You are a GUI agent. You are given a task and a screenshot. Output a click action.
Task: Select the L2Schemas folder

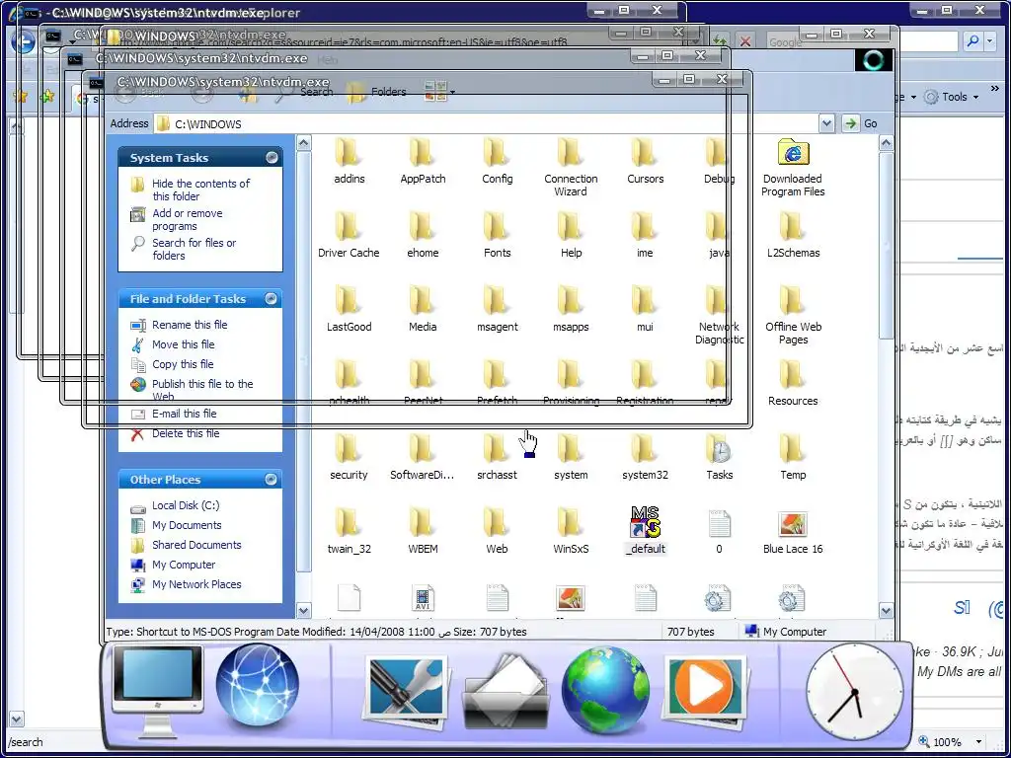(x=793, y=236)
